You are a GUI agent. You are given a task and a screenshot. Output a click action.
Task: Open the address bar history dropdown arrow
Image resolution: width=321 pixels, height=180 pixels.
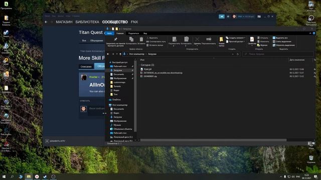(233, 54)
